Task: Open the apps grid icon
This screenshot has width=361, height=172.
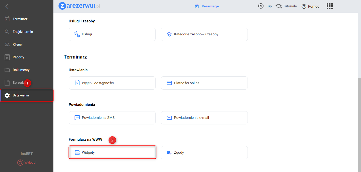Action: [x=329, y=6]
